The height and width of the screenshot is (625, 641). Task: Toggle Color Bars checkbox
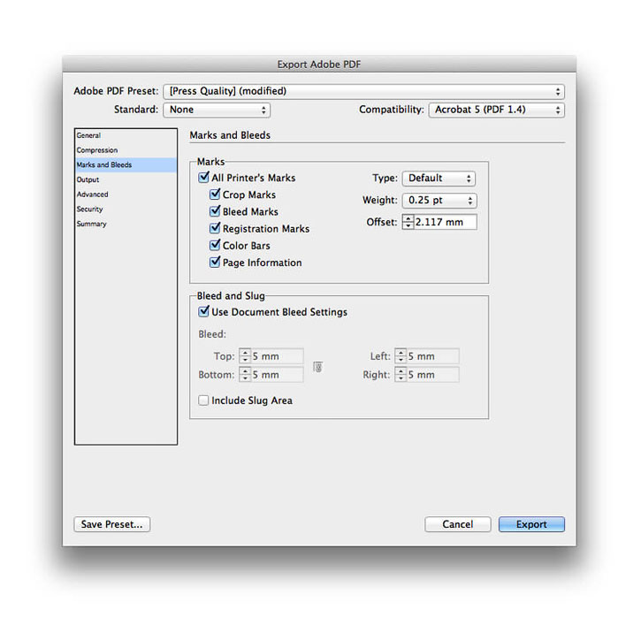click(215, 245)
